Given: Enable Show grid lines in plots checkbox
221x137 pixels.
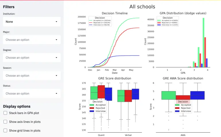Looking at the screenshot, I should click(x=5, y=130).
